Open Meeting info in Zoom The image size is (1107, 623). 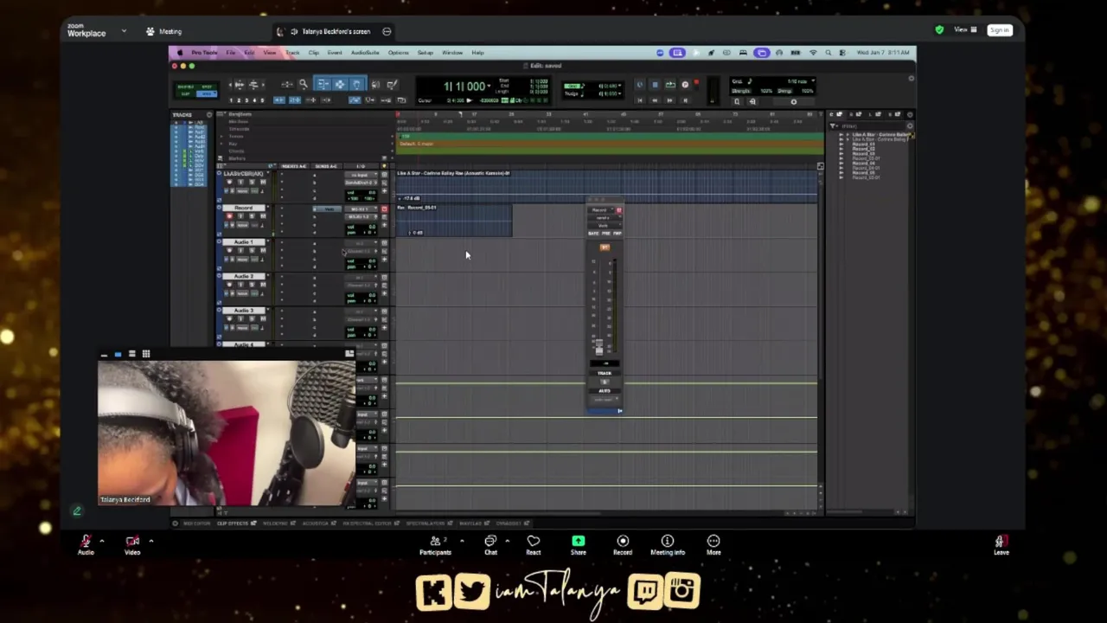point(668,545)
